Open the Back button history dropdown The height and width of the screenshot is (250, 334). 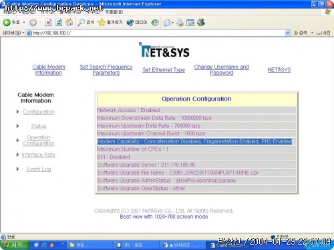[24, 23]
